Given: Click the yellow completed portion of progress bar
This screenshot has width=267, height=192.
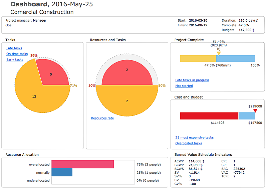Looking at the screenshot, I should (198, 59).
